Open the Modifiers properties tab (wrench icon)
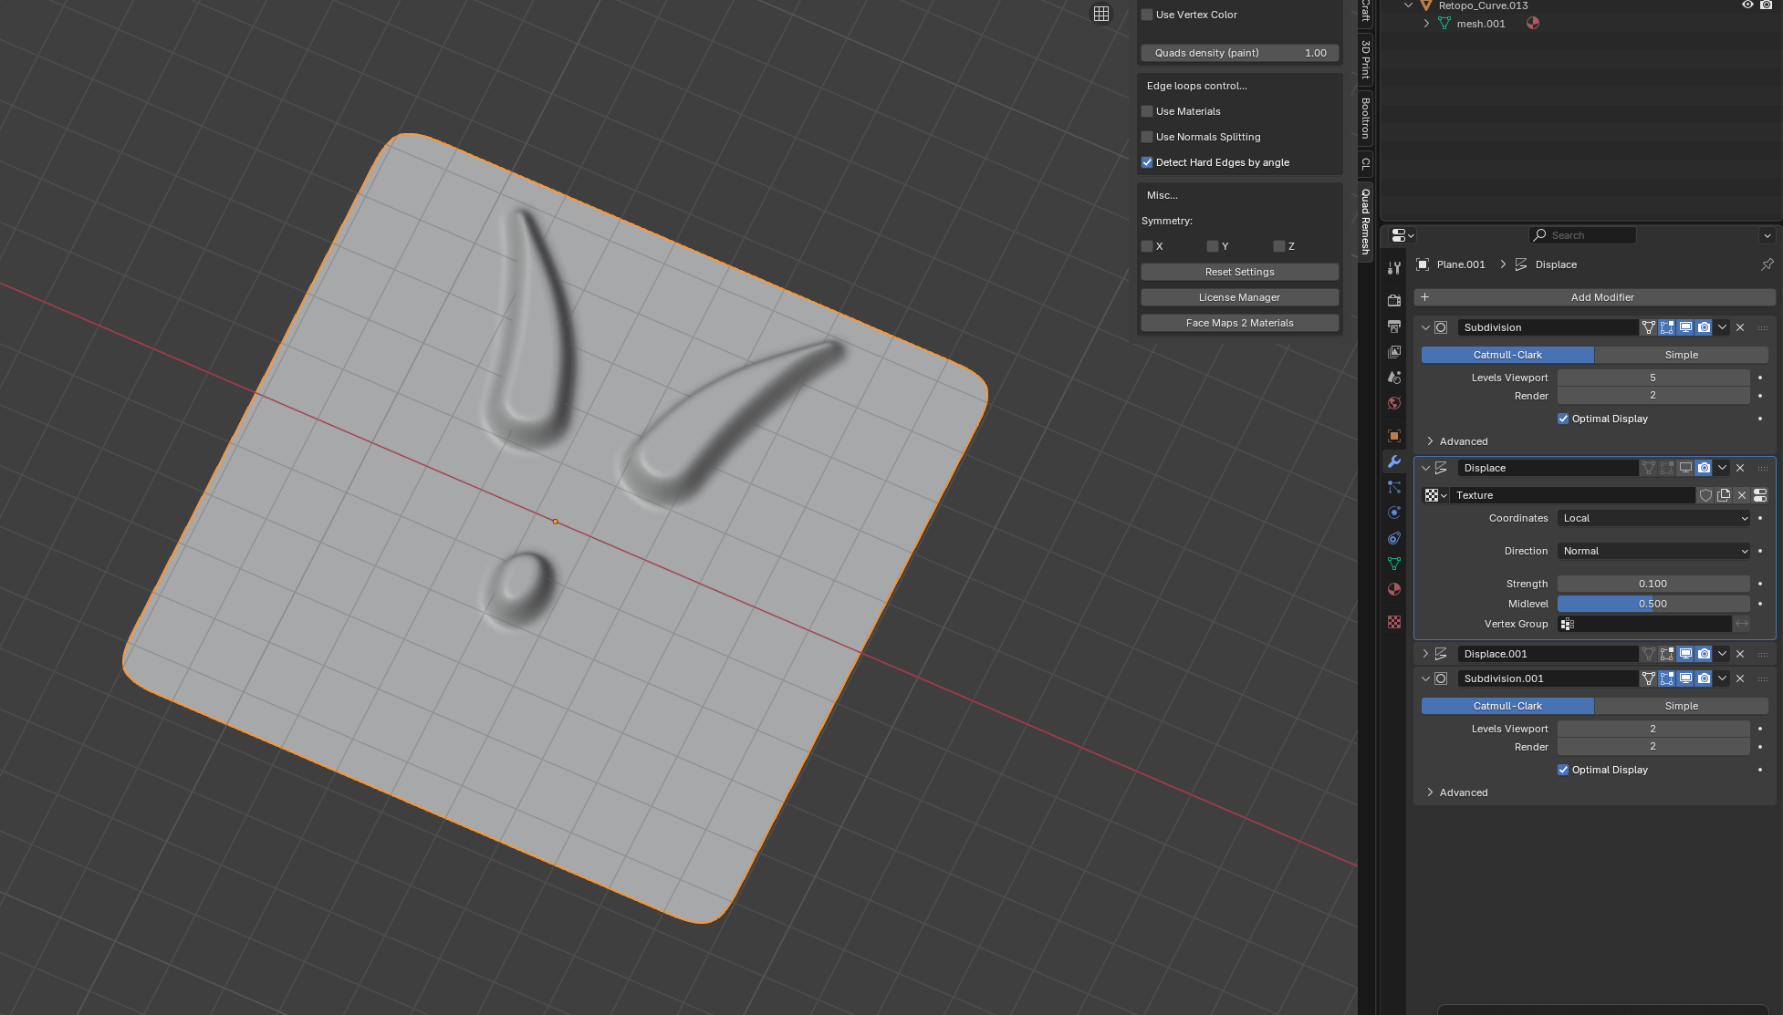 (1393, 461)
